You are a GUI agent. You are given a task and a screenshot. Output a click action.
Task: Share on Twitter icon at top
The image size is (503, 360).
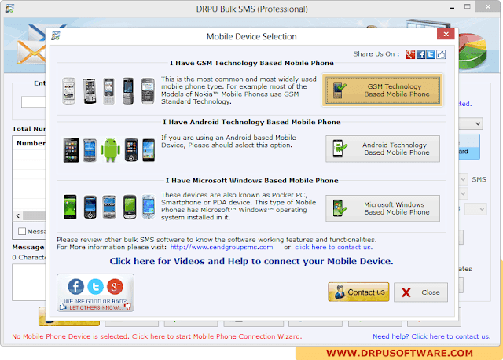(431, 54)
